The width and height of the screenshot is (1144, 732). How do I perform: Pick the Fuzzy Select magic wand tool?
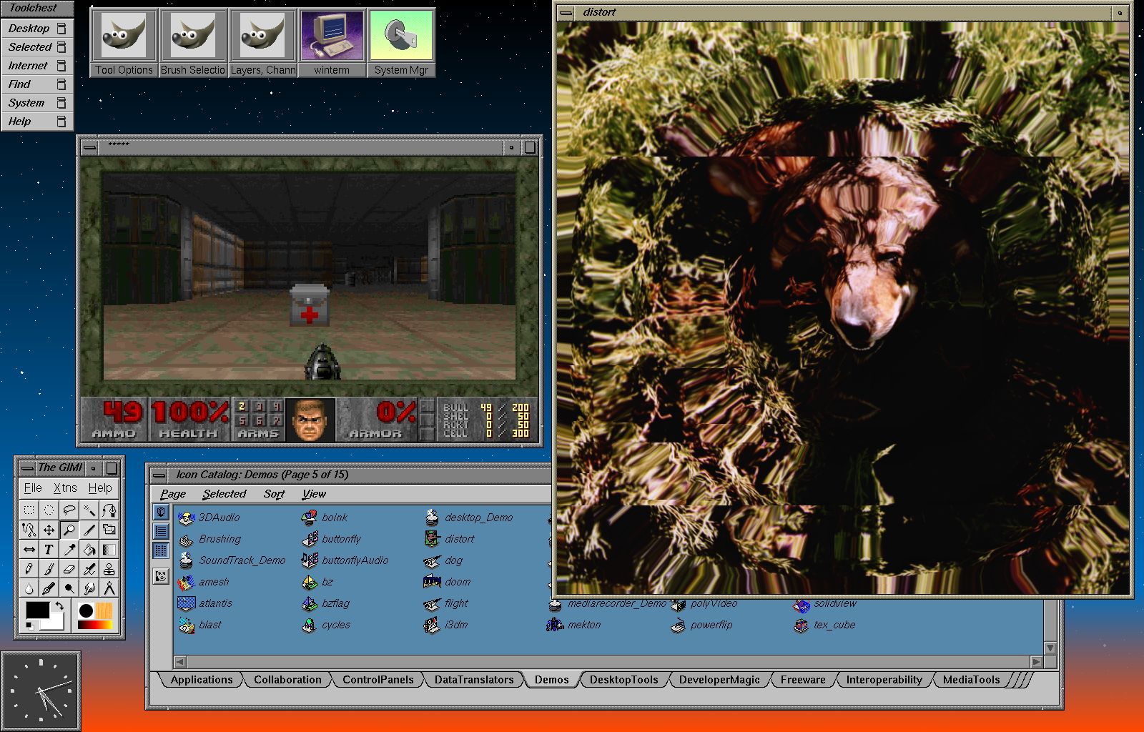pyautogui.click(x=89, y=510)
